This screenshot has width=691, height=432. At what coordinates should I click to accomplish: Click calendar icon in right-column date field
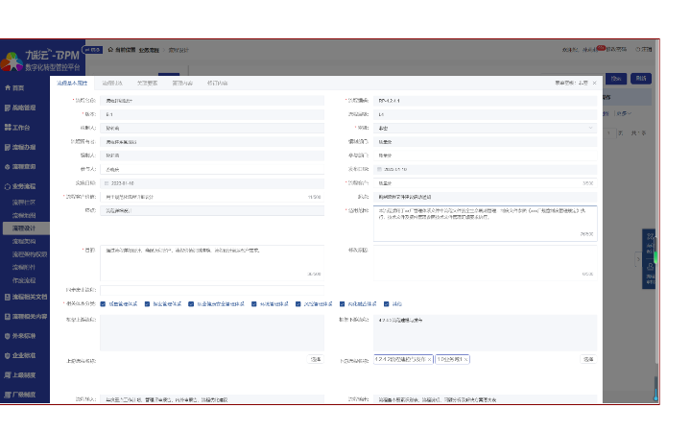[379, 169]
